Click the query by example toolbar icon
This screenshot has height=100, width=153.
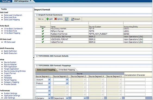click(x=67, y=19)
